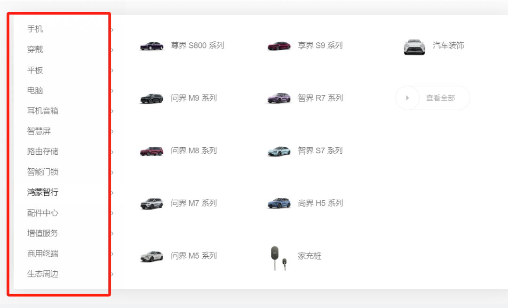This screenshot has height=308, width=508.
Task: Click the 享界 S9 red car image
Action: point(279,46)
